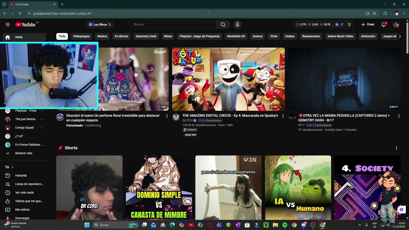Bookmark this page with the star
Viewport: 409px width, 230px height.
pos(374,13)
